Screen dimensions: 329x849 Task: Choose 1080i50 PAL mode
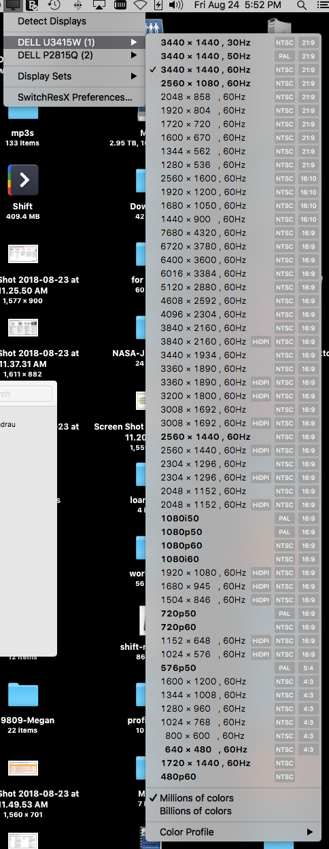233,518
